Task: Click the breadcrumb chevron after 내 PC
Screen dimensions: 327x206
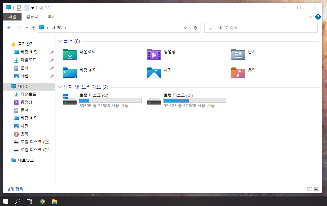Action: [65, 28]
